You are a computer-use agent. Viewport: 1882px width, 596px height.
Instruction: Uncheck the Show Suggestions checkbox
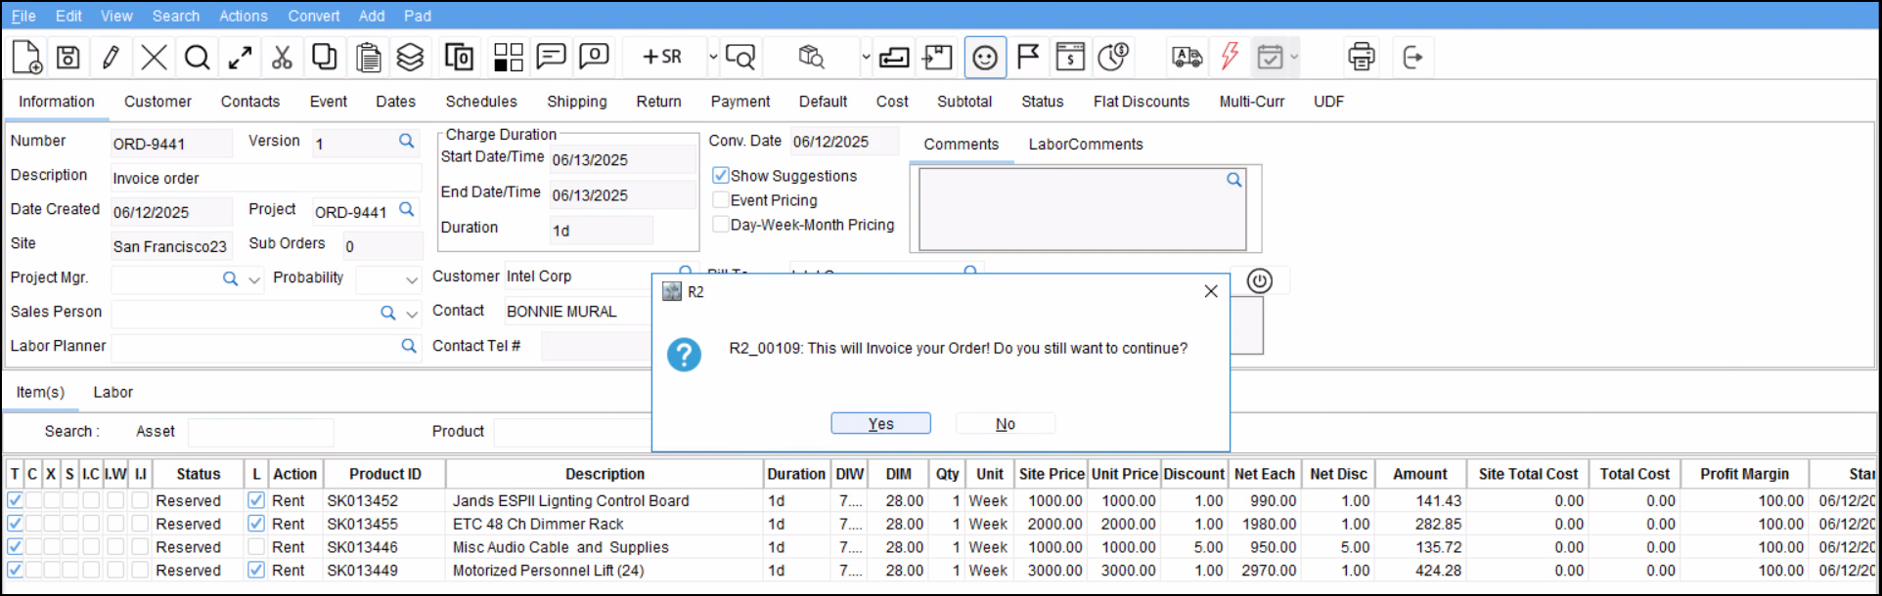(x=721, y=176)
